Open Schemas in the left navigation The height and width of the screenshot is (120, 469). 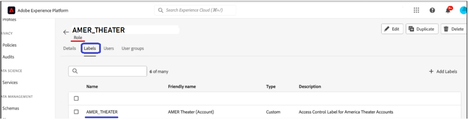point(11,108)
